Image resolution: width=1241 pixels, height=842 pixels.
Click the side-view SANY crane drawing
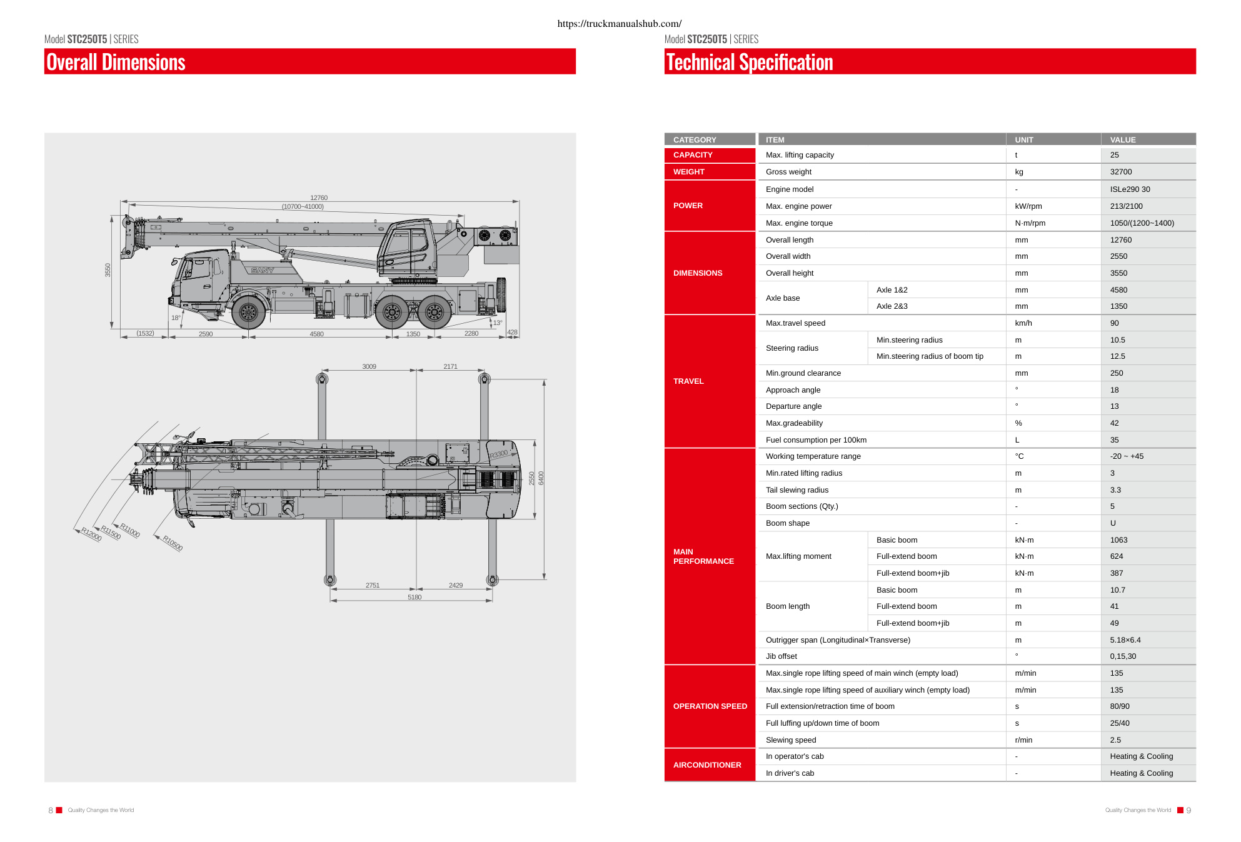pos(313,268)
